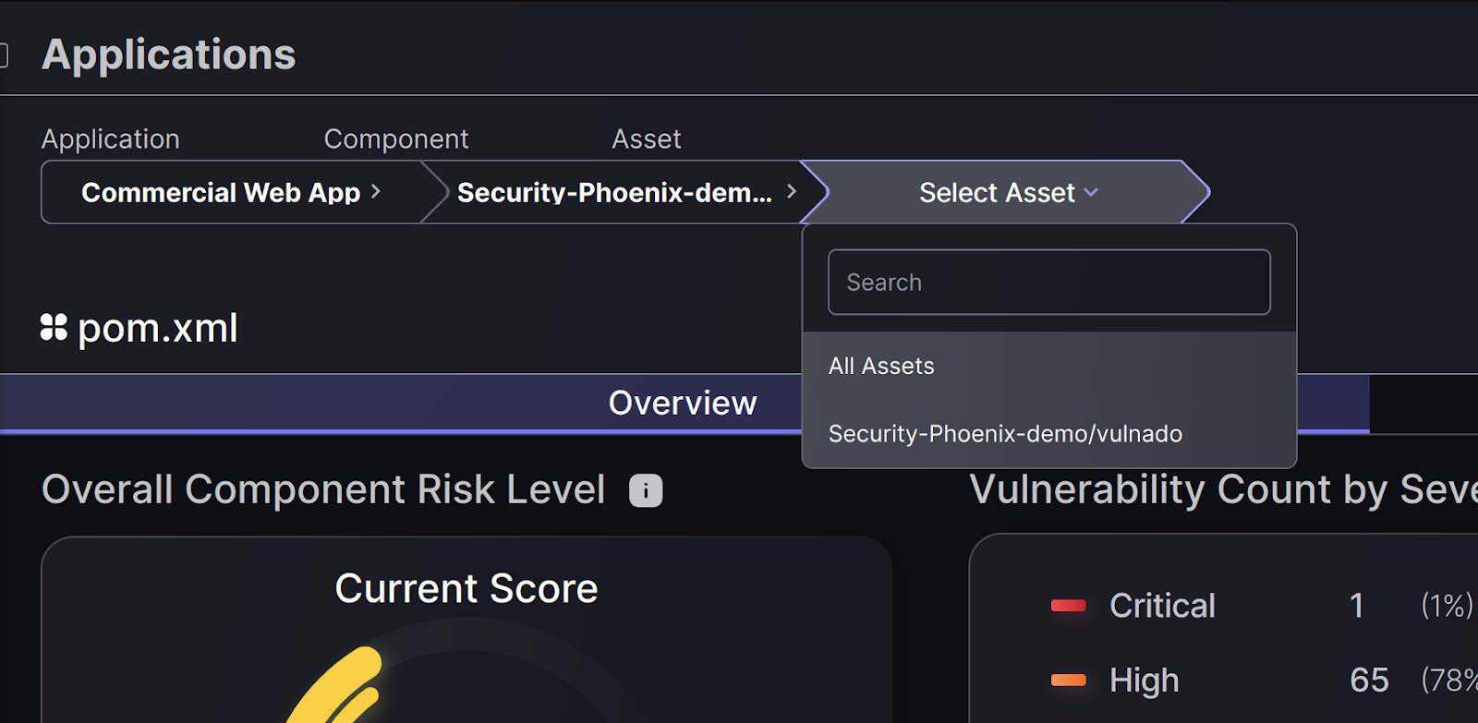Image resolution: width=1478 pixels, height=723 pixels.
Task: Select the Security-Phoenix-demo/vulnado asset
Action: coord(1005,433)
